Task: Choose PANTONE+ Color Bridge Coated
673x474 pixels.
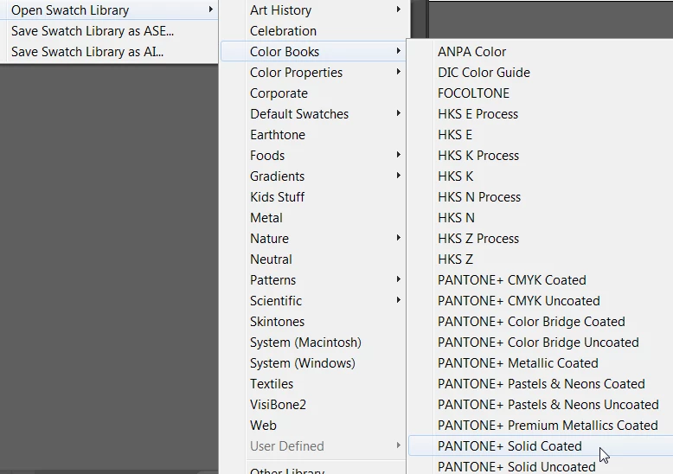Action: (x=541, y=322)
